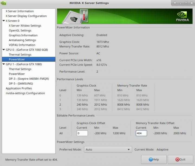Select Thermal Settings under GPU 1

pyautogui.click(x=20, y=69)
